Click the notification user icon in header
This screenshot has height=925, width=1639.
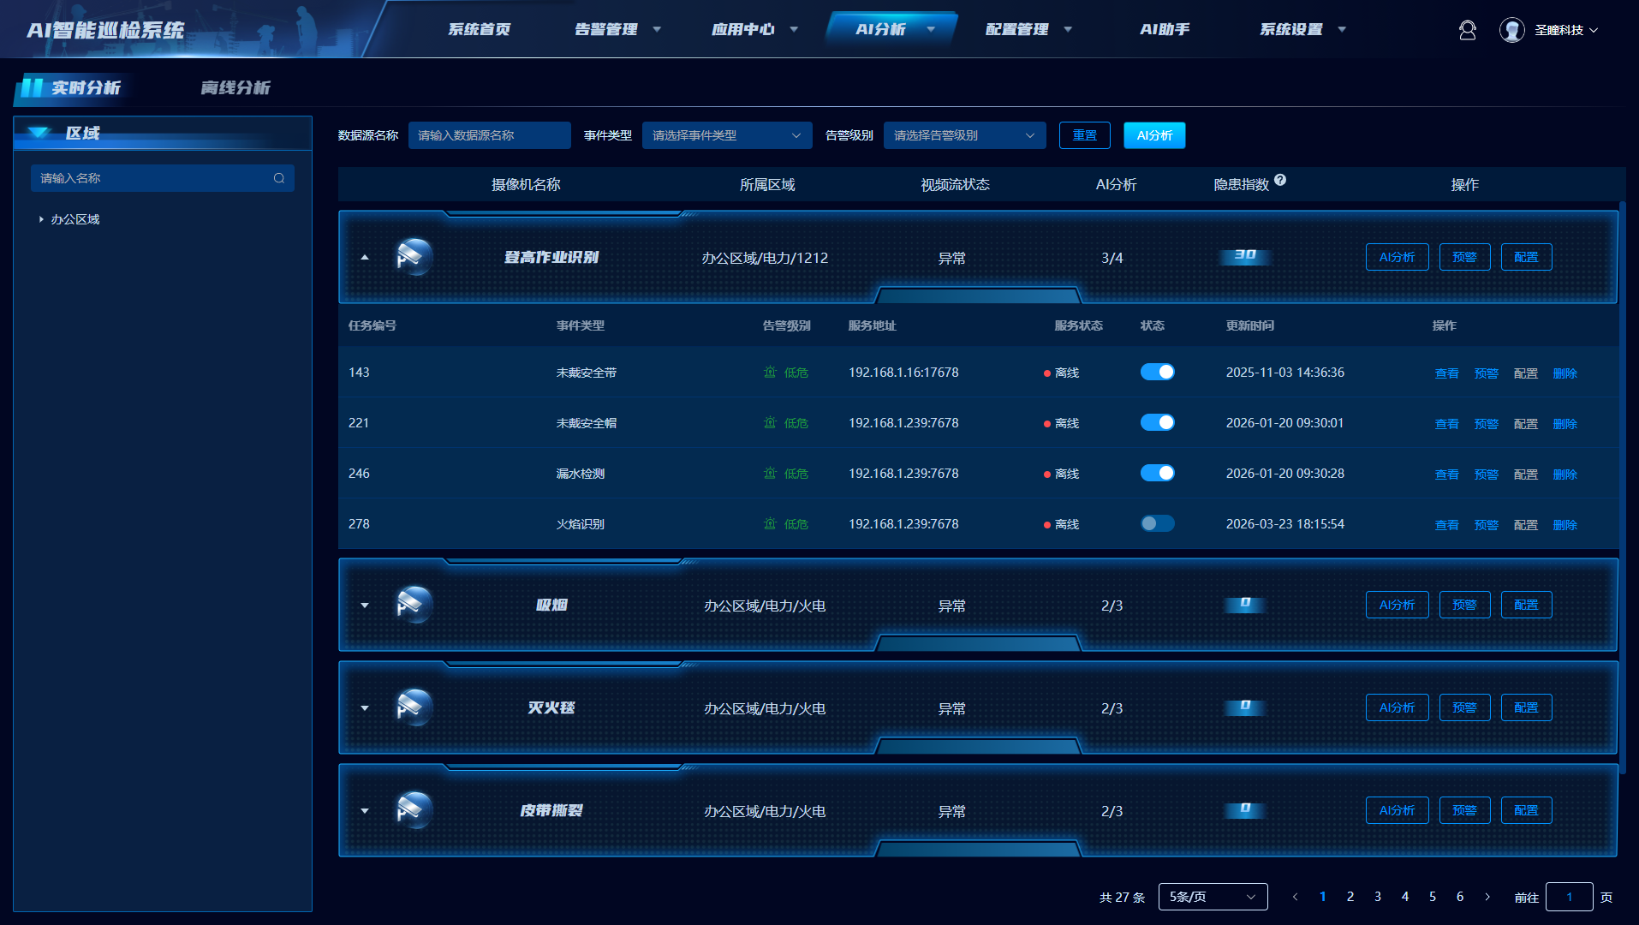(x=1467, y=30)
